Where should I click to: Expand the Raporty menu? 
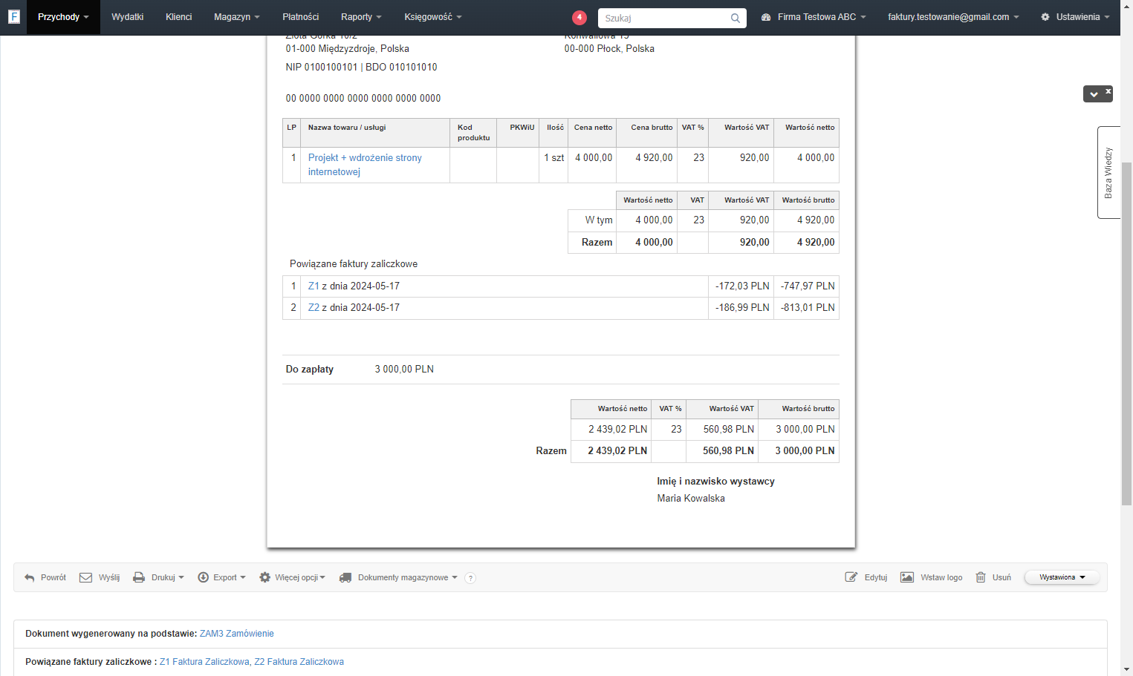[361, 17]
